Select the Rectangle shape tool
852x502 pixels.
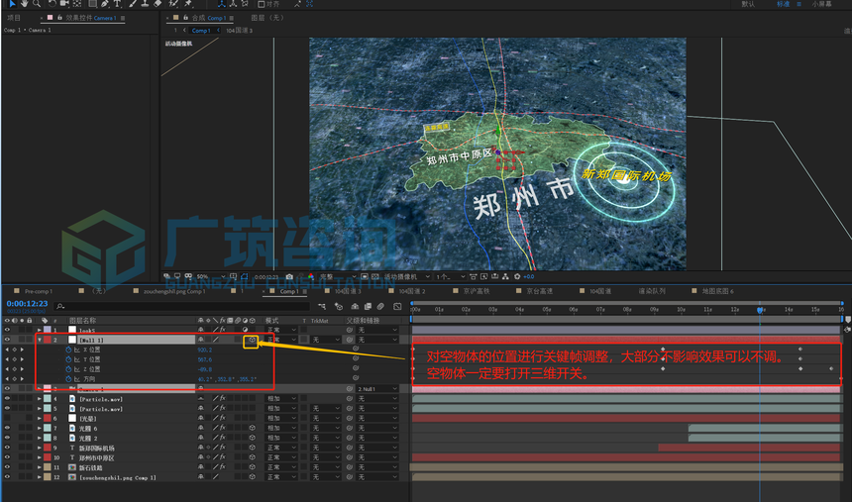pyautogui.click(x=92, y=3)
